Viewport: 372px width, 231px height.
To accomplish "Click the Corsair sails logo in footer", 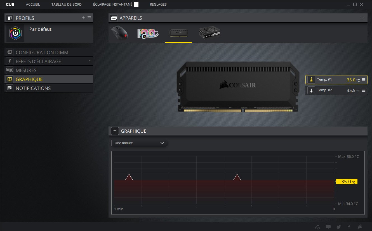I will pos(360,227).
